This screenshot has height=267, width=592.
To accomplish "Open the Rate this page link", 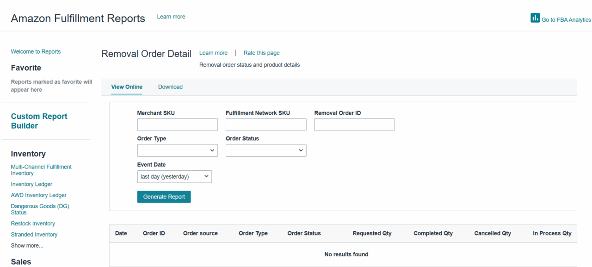I will pyautogui.click(x=261, y=53).
